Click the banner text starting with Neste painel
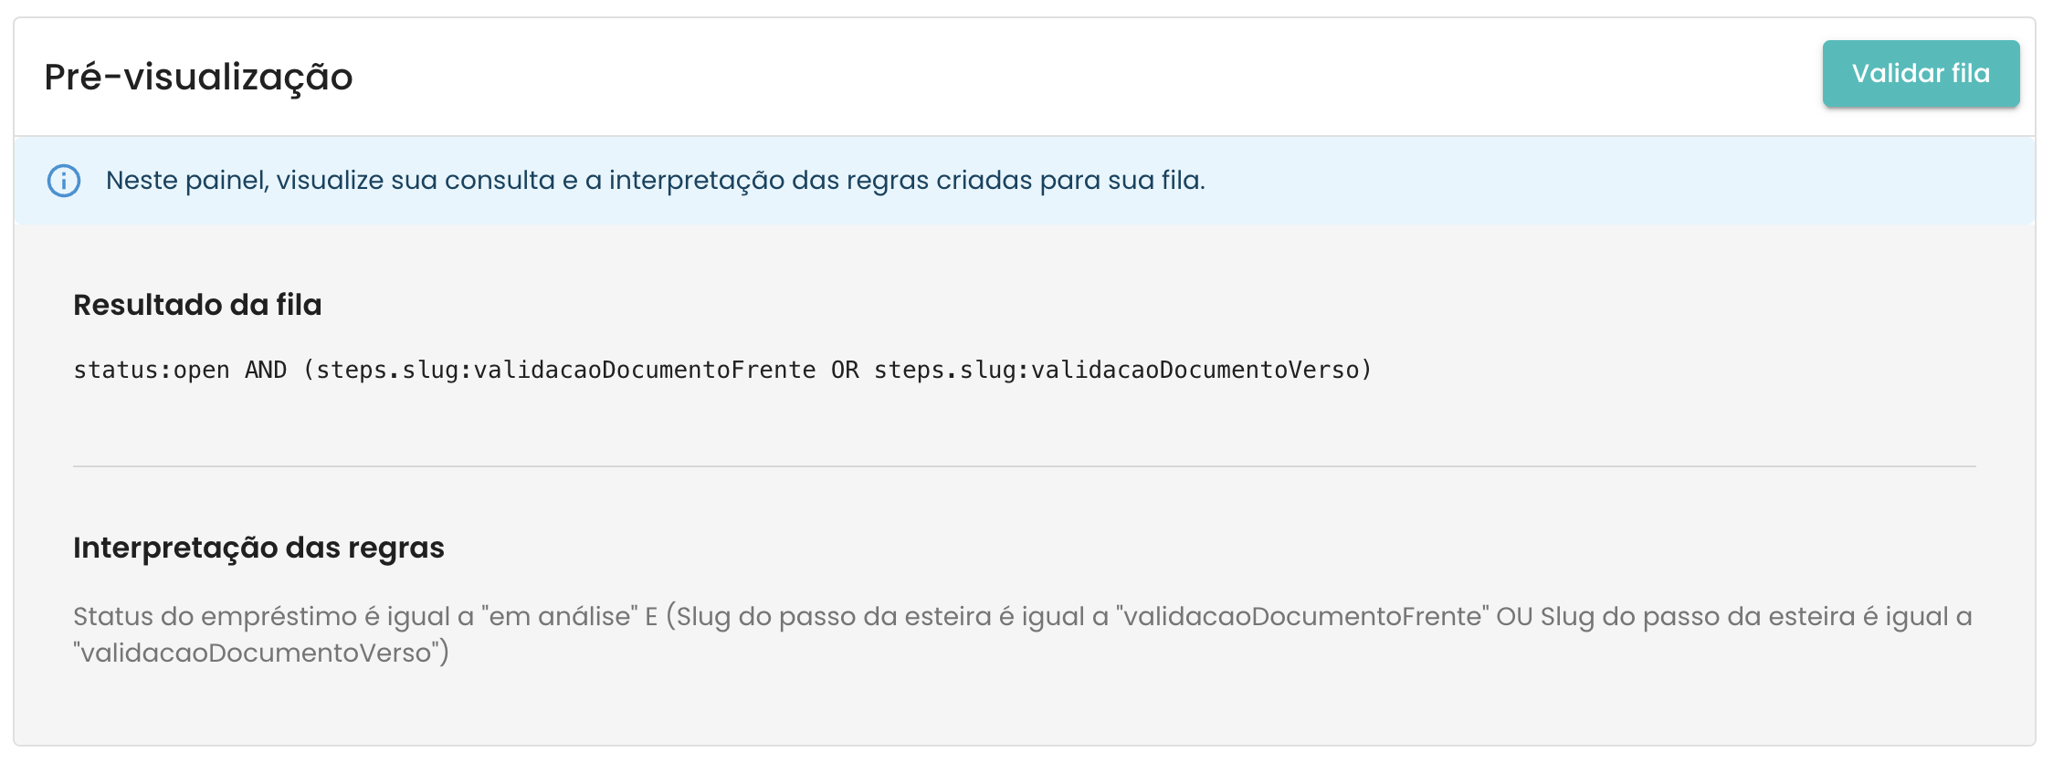Image resolution: width=2053 pixels, height=763 pixels. [x=655, y=181]
